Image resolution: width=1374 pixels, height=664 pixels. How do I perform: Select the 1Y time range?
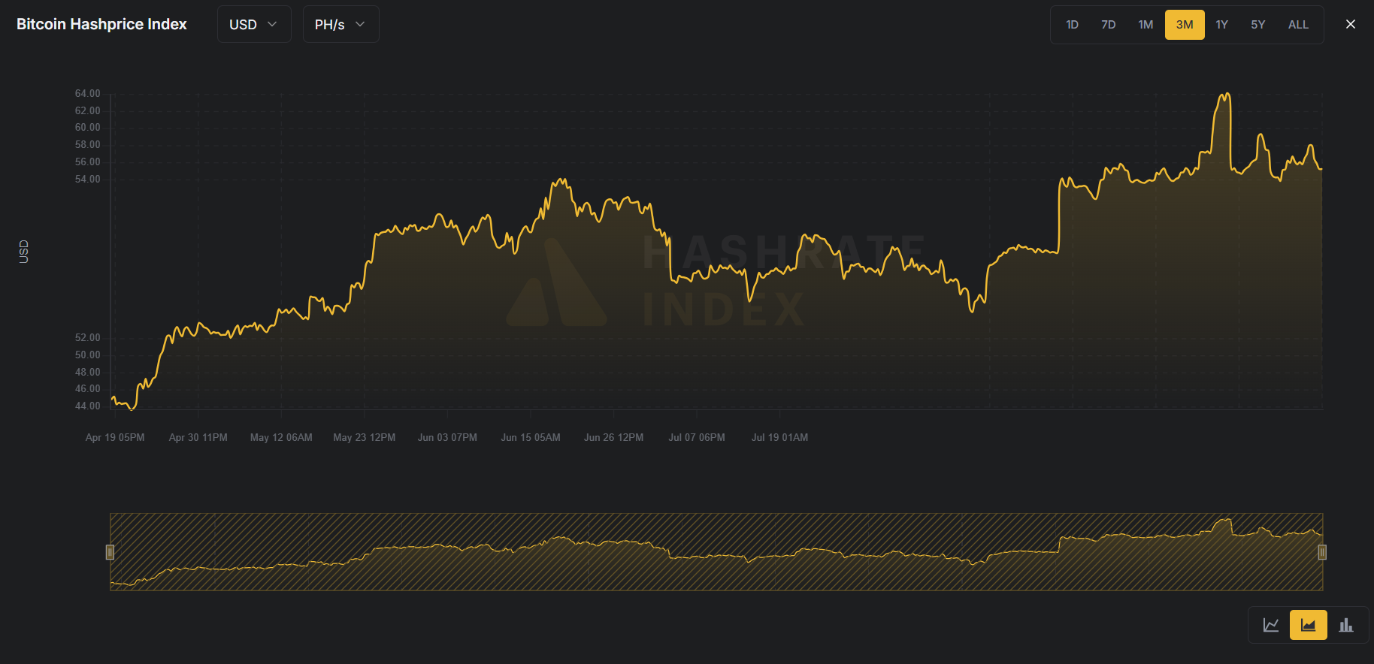tap(1222, 25)
